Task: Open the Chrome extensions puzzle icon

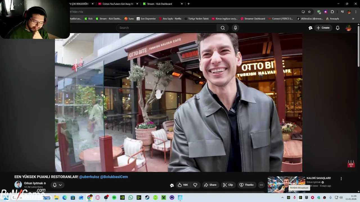Action: click(332, 12)
